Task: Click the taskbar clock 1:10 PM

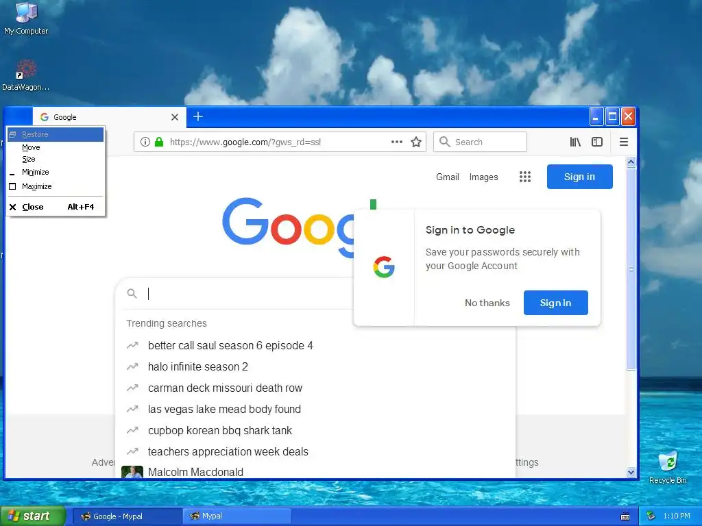Action: tap(677, 516)
